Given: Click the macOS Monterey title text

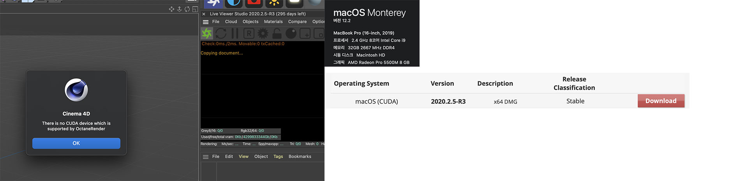Looking at the screenshot, I should coord(369,13).
